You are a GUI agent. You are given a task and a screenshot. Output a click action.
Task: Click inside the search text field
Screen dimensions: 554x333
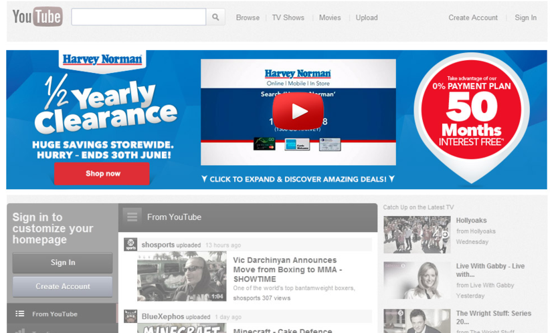coord(138,17)
